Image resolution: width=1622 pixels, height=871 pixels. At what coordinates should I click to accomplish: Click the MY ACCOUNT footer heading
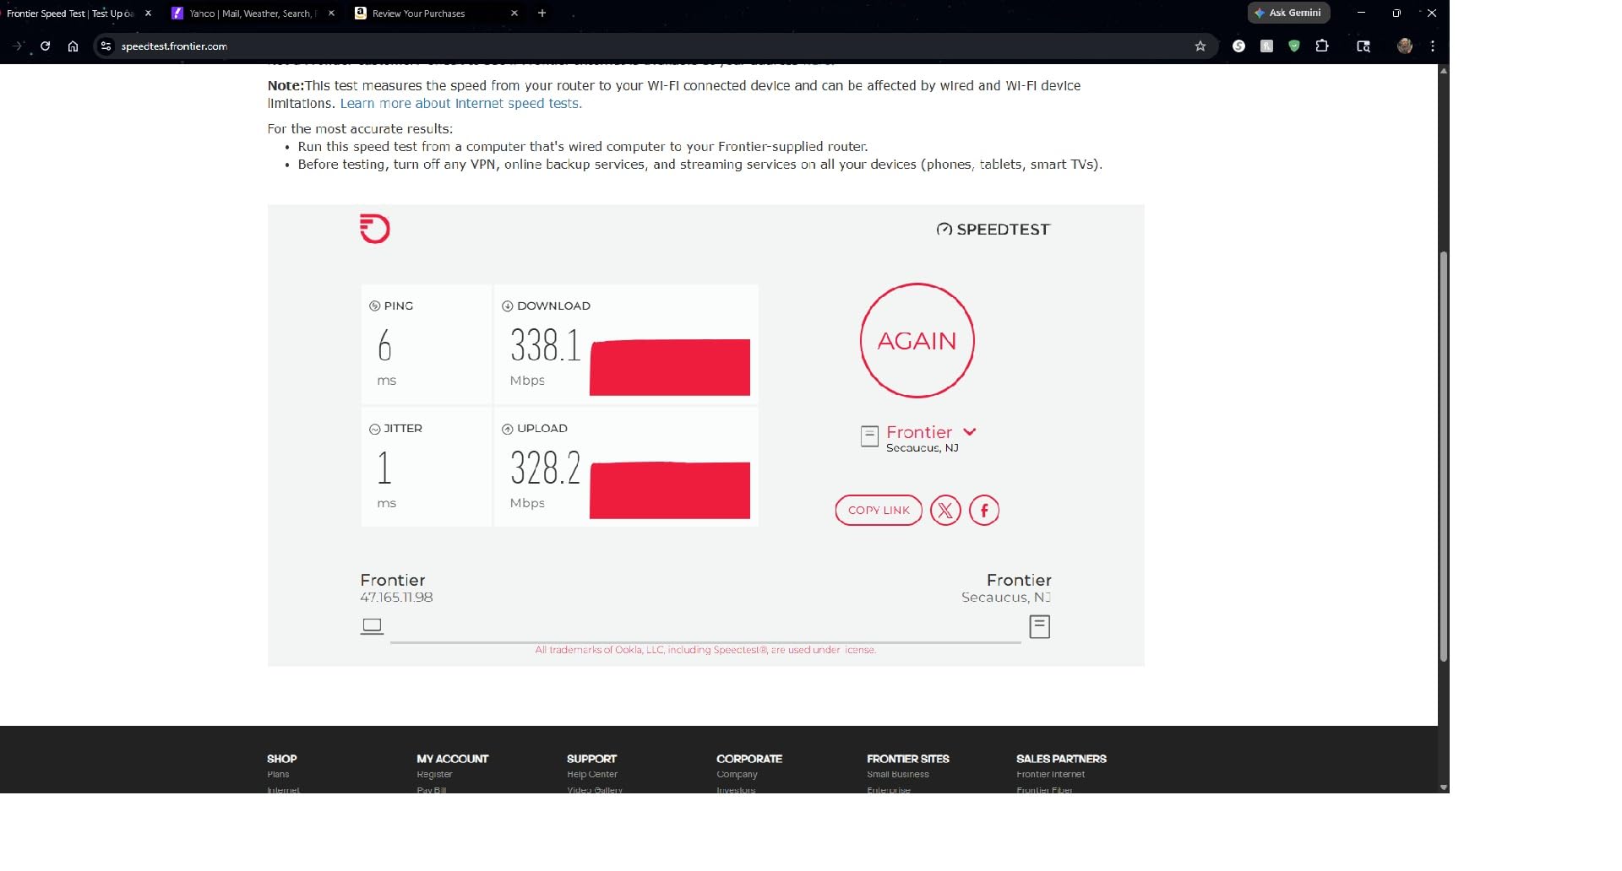(x=453, y=759)
